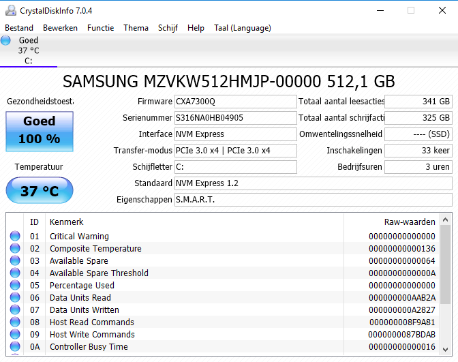Click the Omwentelingssnelheid value ---- (SSD)

418,134
